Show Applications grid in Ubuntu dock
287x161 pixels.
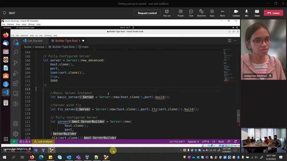click(6, 139)
